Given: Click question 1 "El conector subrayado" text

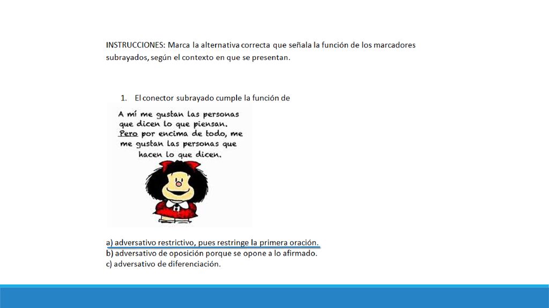Looking at the screenshot, I should [x=212, y=98].
